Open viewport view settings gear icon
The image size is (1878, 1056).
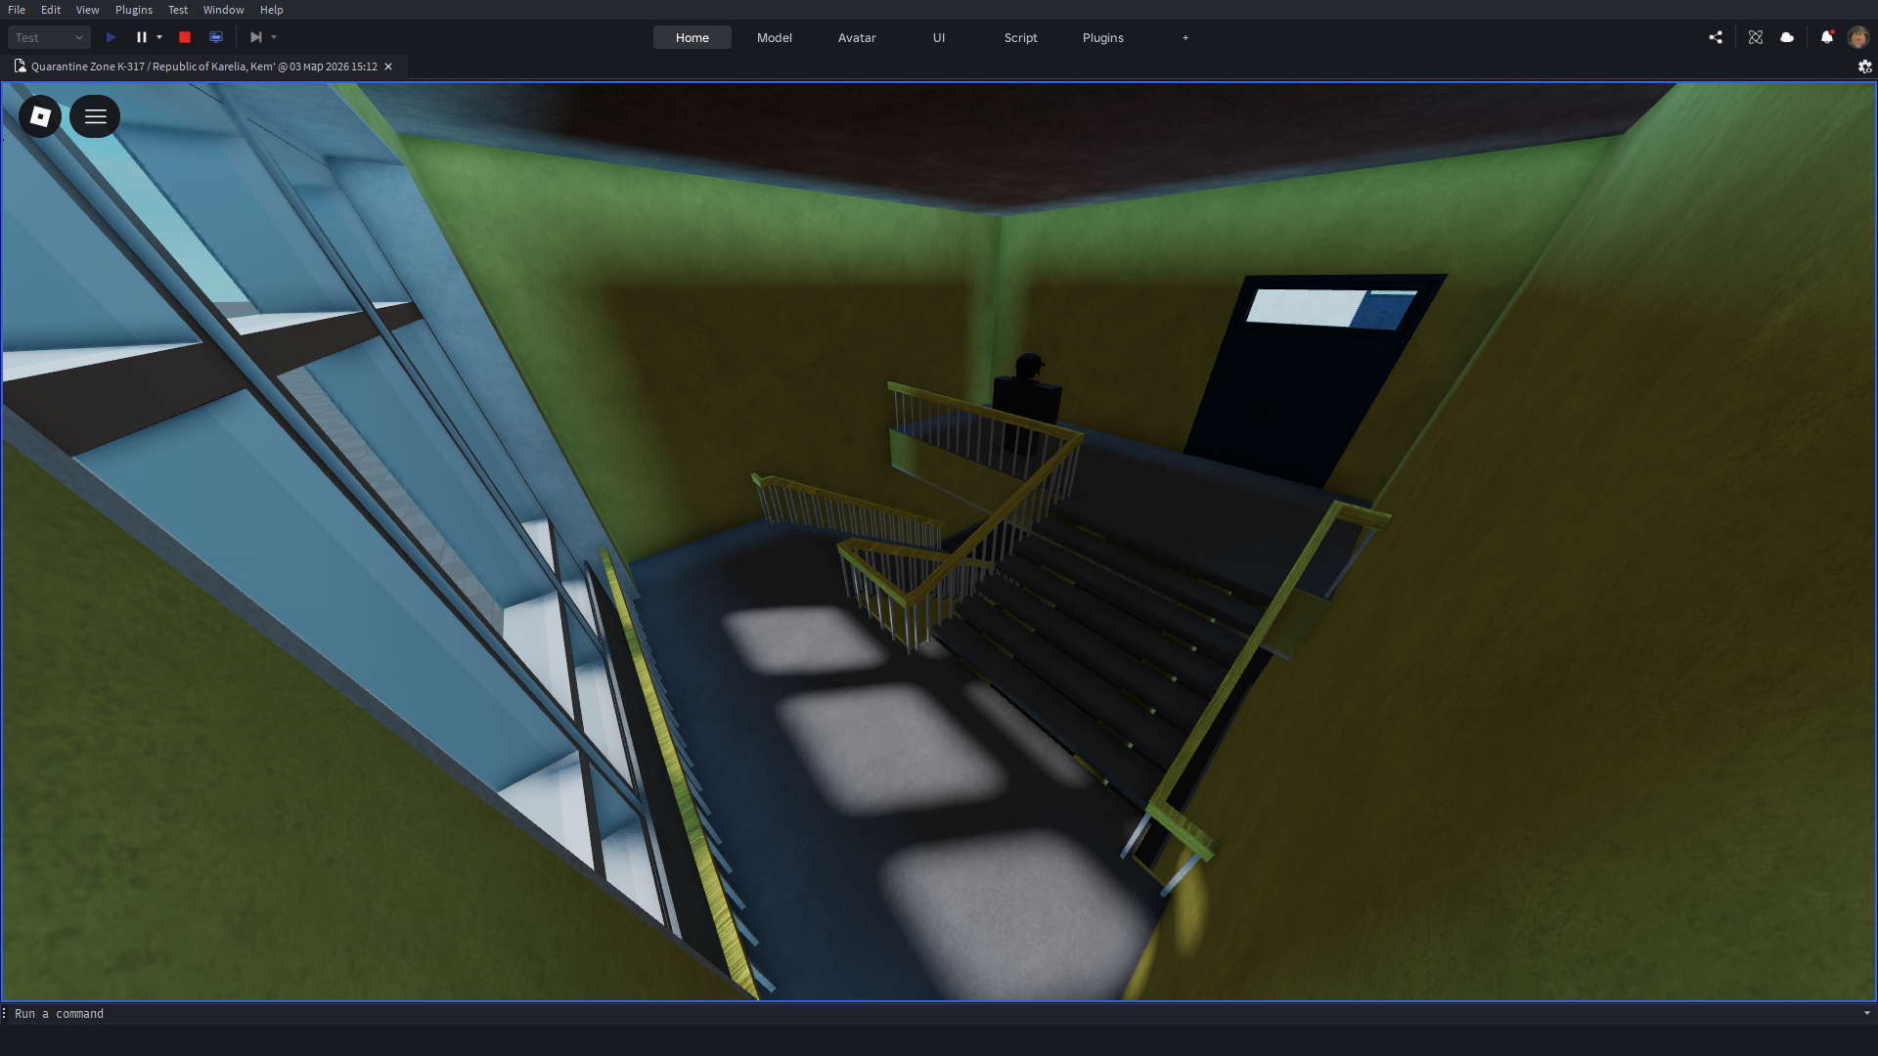(x=1864, y=66)
